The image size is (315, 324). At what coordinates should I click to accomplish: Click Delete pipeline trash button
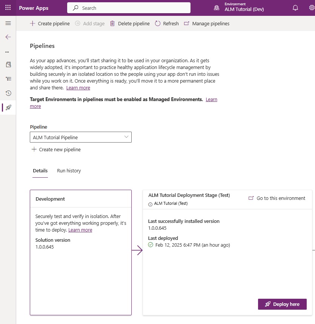(x=130, y=23)
